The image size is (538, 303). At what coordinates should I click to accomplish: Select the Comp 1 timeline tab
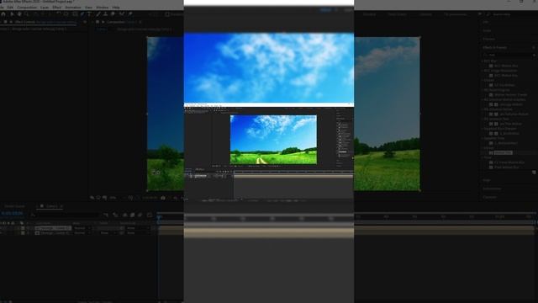pos(51,206)
